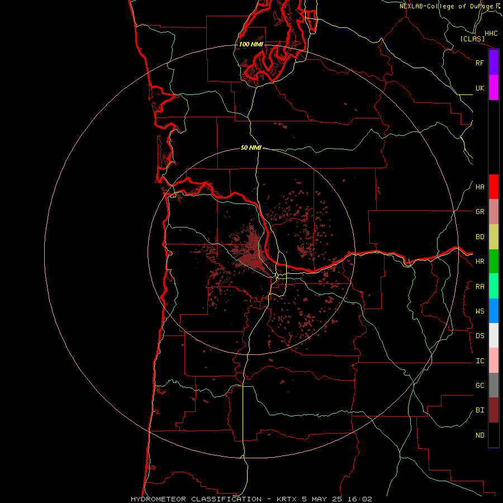Click the GR legend label
The width and height of the screenshot is (503, 503).
click(x=480, y=212)
